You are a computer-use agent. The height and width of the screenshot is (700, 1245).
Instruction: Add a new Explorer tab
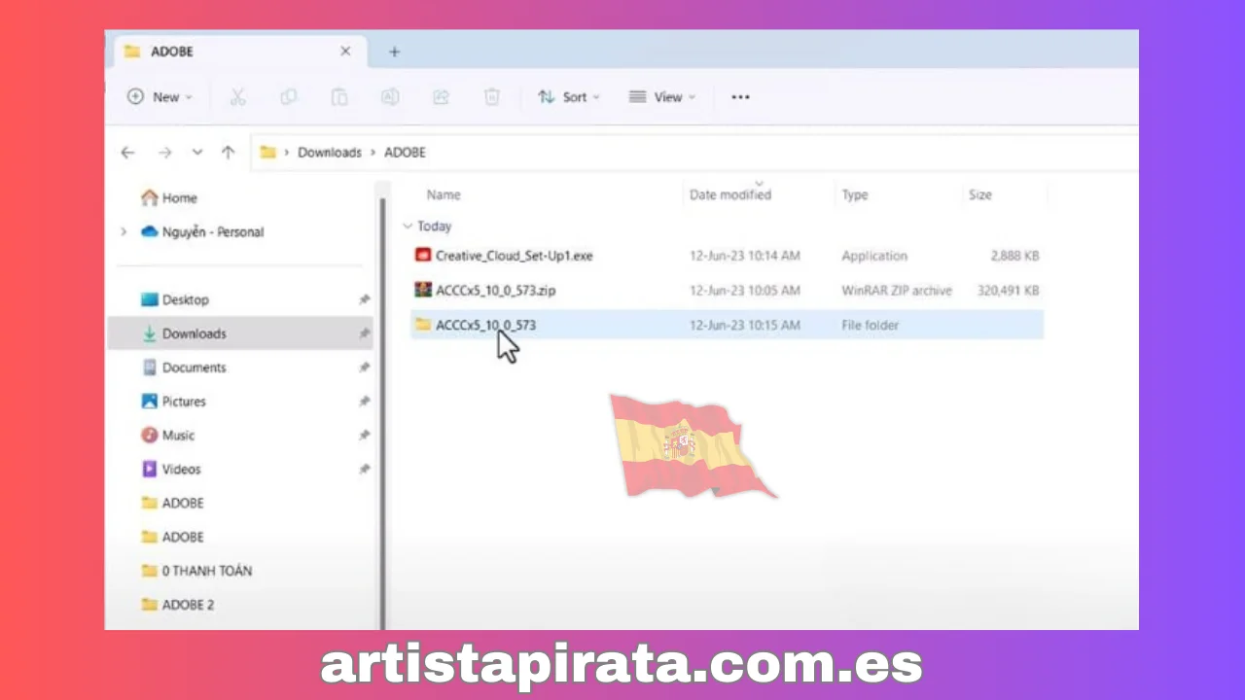click(394, 52)
